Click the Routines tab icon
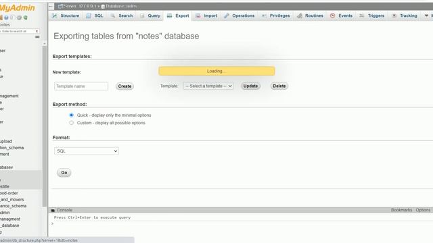 [300, 16]
